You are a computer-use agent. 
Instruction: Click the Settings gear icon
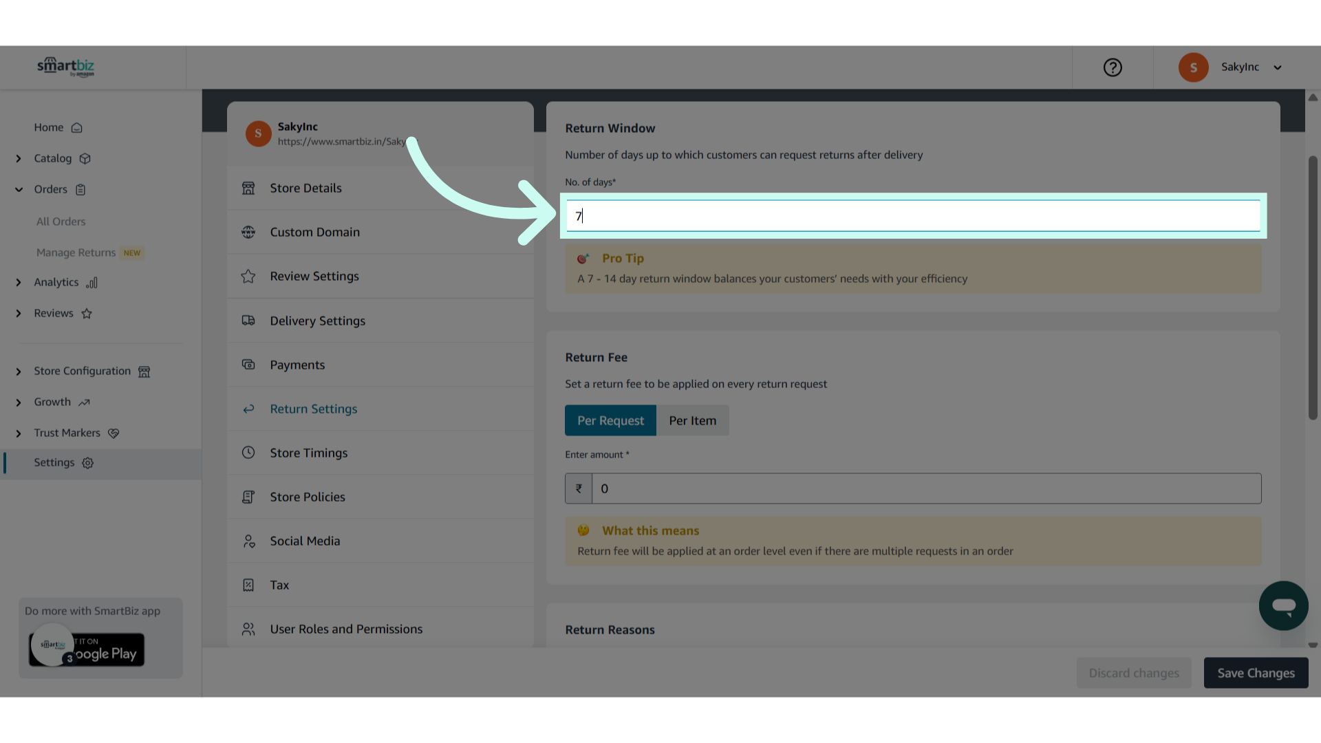(x=87, y=463)
